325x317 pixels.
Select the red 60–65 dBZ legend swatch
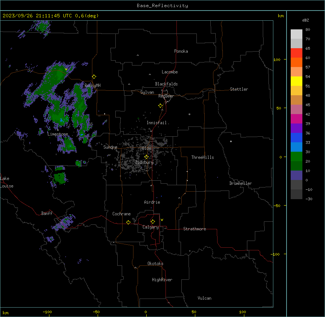pos(296,53)
